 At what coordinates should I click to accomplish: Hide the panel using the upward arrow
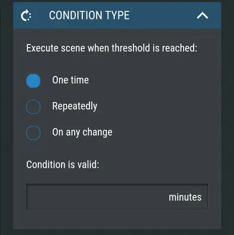[203, 15]
